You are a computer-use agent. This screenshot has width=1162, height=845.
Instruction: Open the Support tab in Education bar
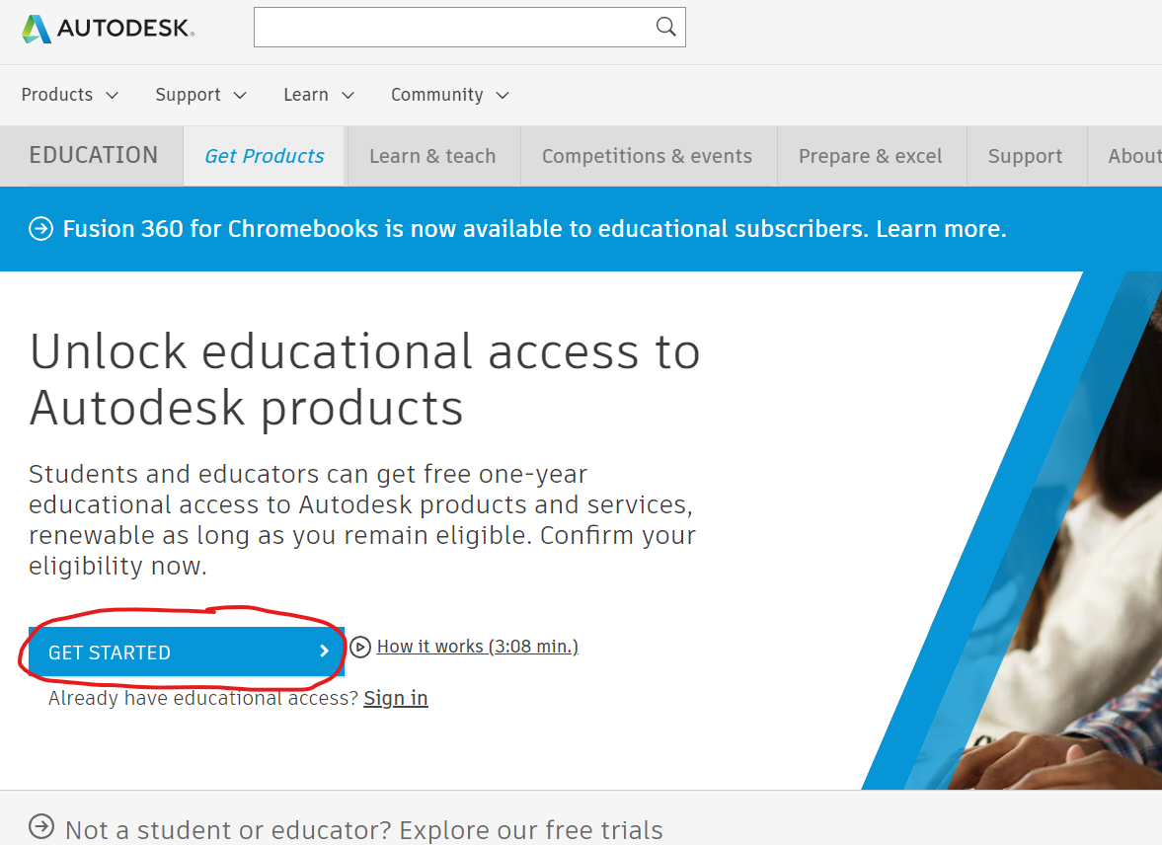[1025, 156]
